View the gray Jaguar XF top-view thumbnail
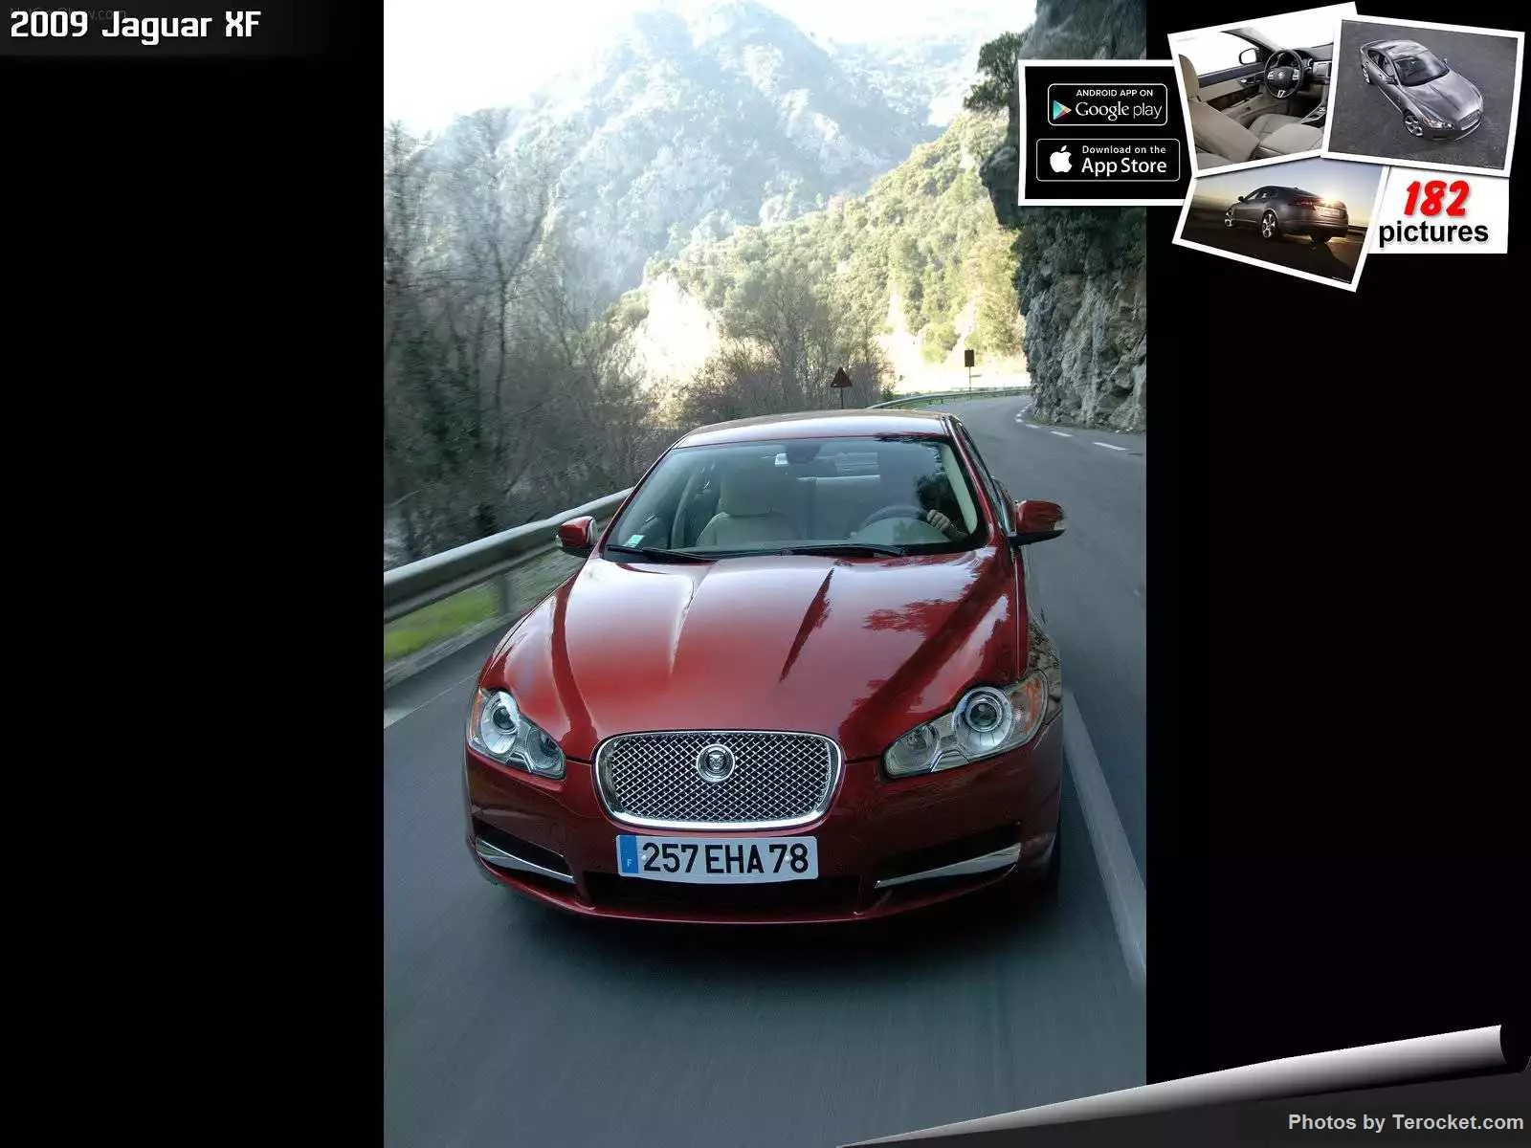Screen dimensions: 1531x1148 (1424, 94)
